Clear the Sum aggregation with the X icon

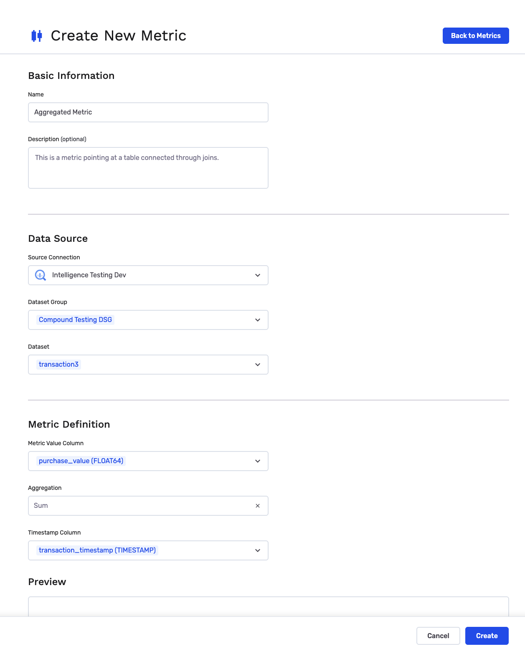click(x=258, y=506)
